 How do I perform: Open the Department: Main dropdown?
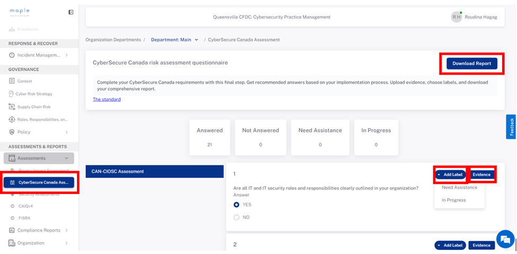174,40
